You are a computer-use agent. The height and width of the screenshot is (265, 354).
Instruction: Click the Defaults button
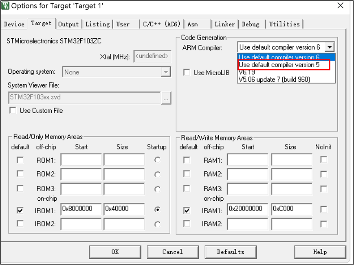[230, 252]
